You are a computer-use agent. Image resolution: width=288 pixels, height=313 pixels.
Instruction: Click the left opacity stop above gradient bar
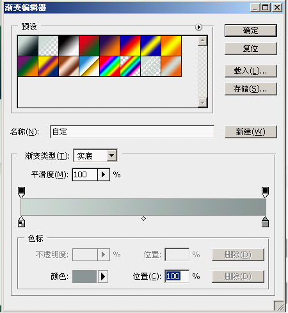(x=21, y=192)
